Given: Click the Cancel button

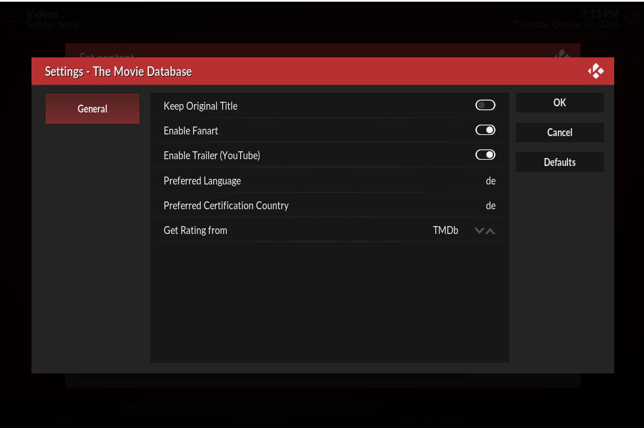Looking at the screenshot, I should tap(560, 132).
